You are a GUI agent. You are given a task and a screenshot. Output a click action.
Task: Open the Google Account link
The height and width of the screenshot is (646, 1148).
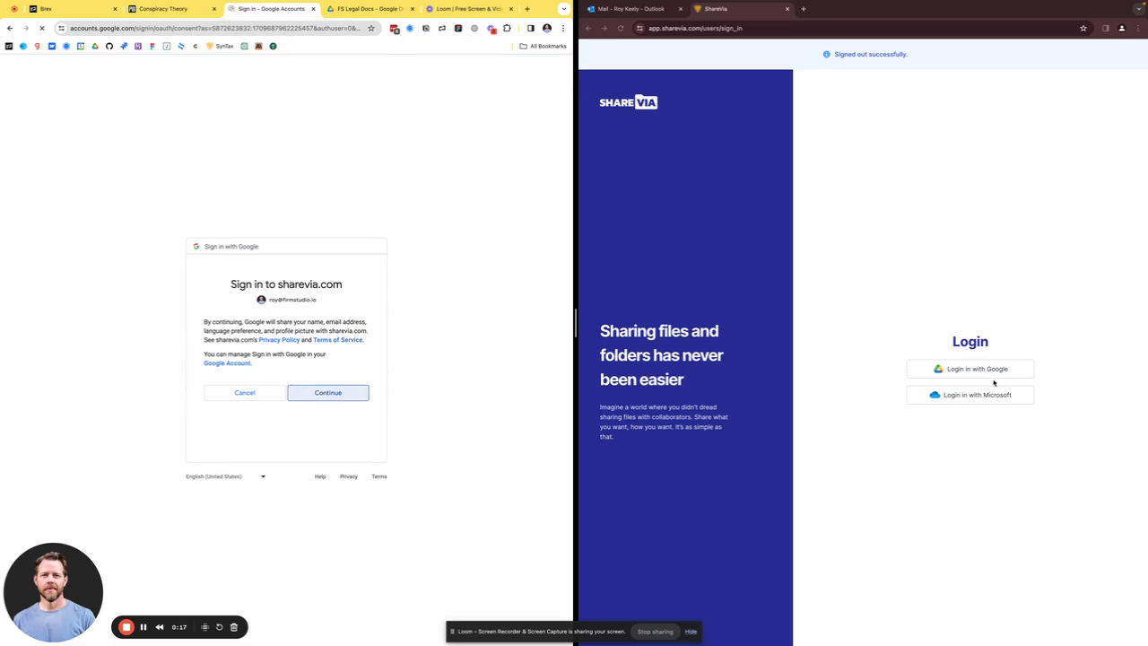point(227,363)
